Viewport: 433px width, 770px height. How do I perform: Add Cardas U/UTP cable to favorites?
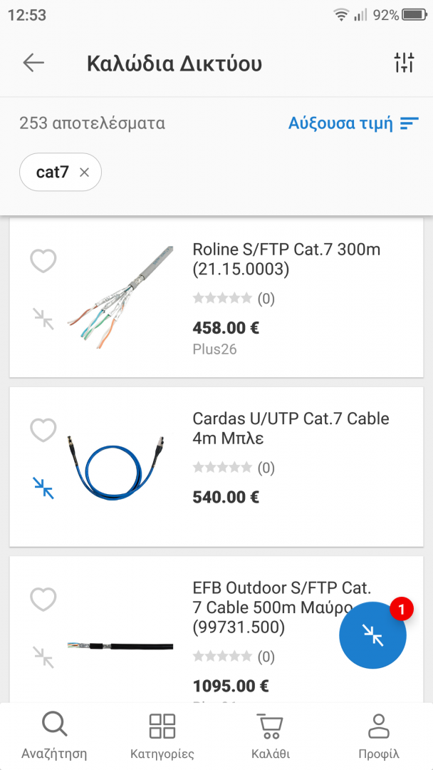click(43, 430)
